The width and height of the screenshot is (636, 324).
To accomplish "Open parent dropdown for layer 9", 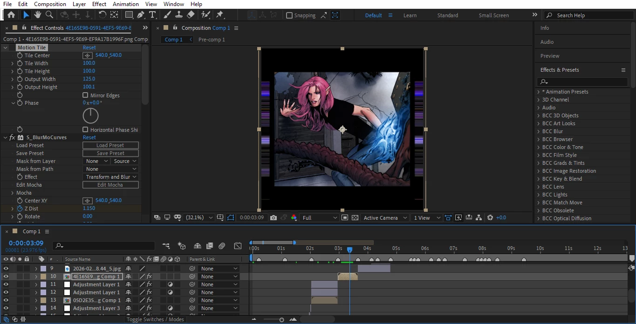I will point(219,269).
